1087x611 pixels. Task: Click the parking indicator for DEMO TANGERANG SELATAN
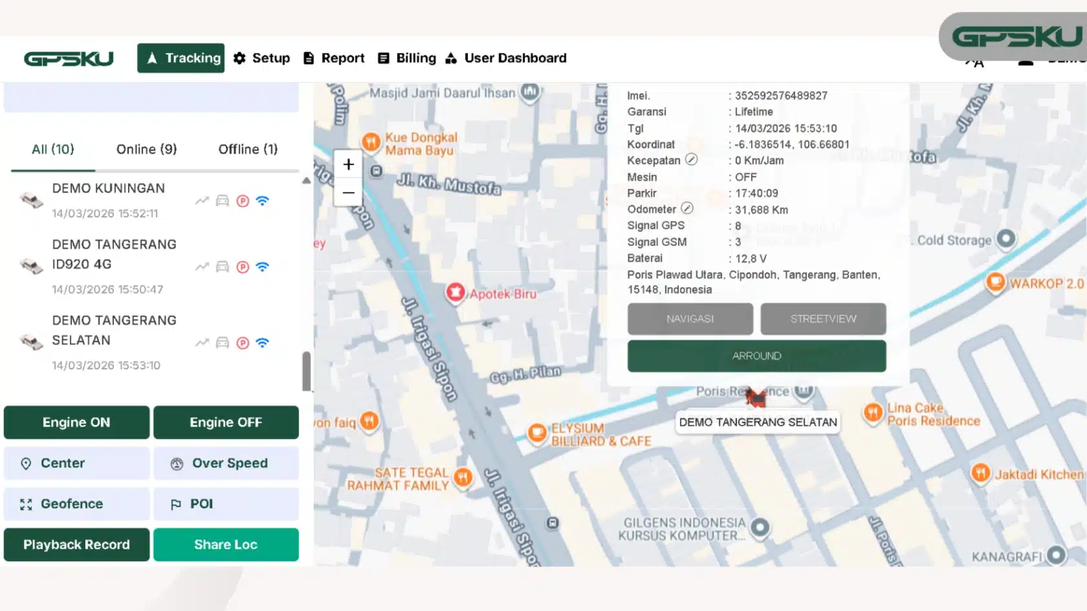[x=243, y=342]
